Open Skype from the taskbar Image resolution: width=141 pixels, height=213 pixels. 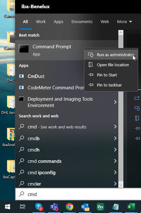click(39, 207)
